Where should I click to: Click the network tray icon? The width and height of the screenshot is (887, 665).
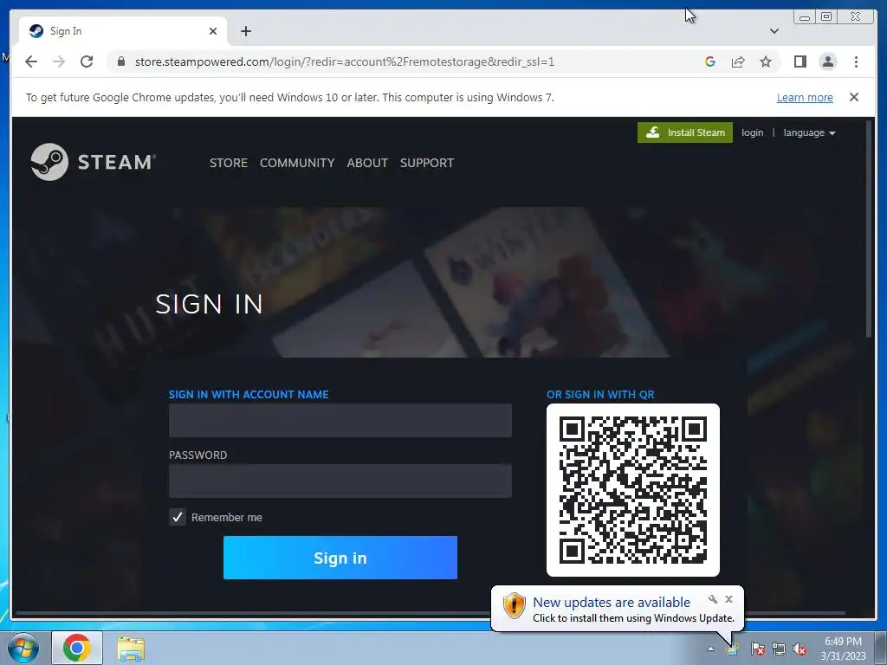[779, 649]
